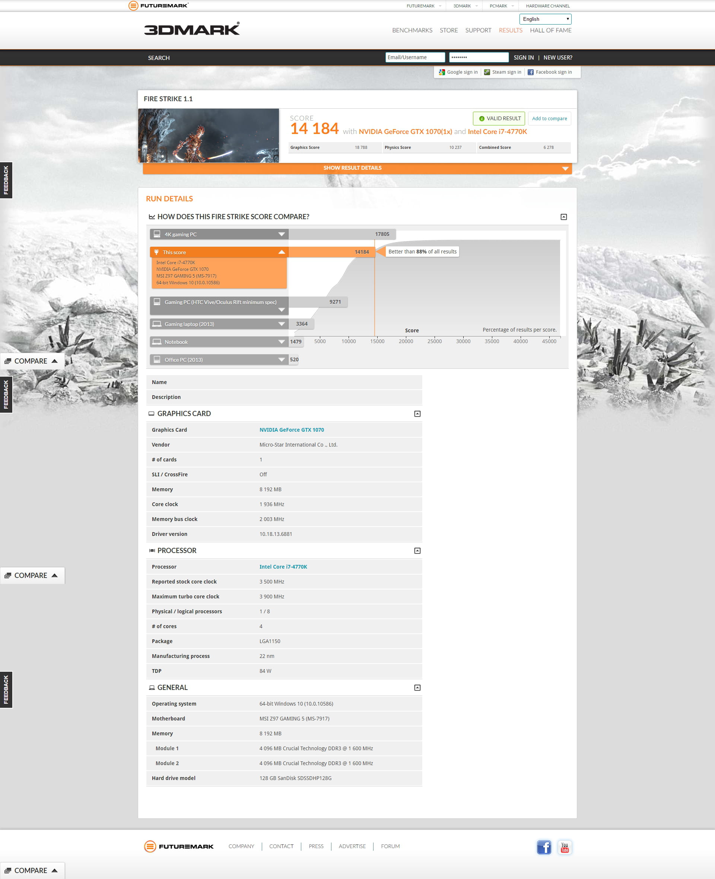
Task: Click the Futuremark logo in top bar
Action: 159,5
